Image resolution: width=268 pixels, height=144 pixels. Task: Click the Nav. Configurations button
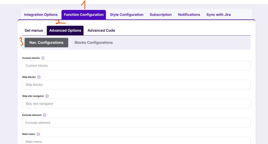46,43
